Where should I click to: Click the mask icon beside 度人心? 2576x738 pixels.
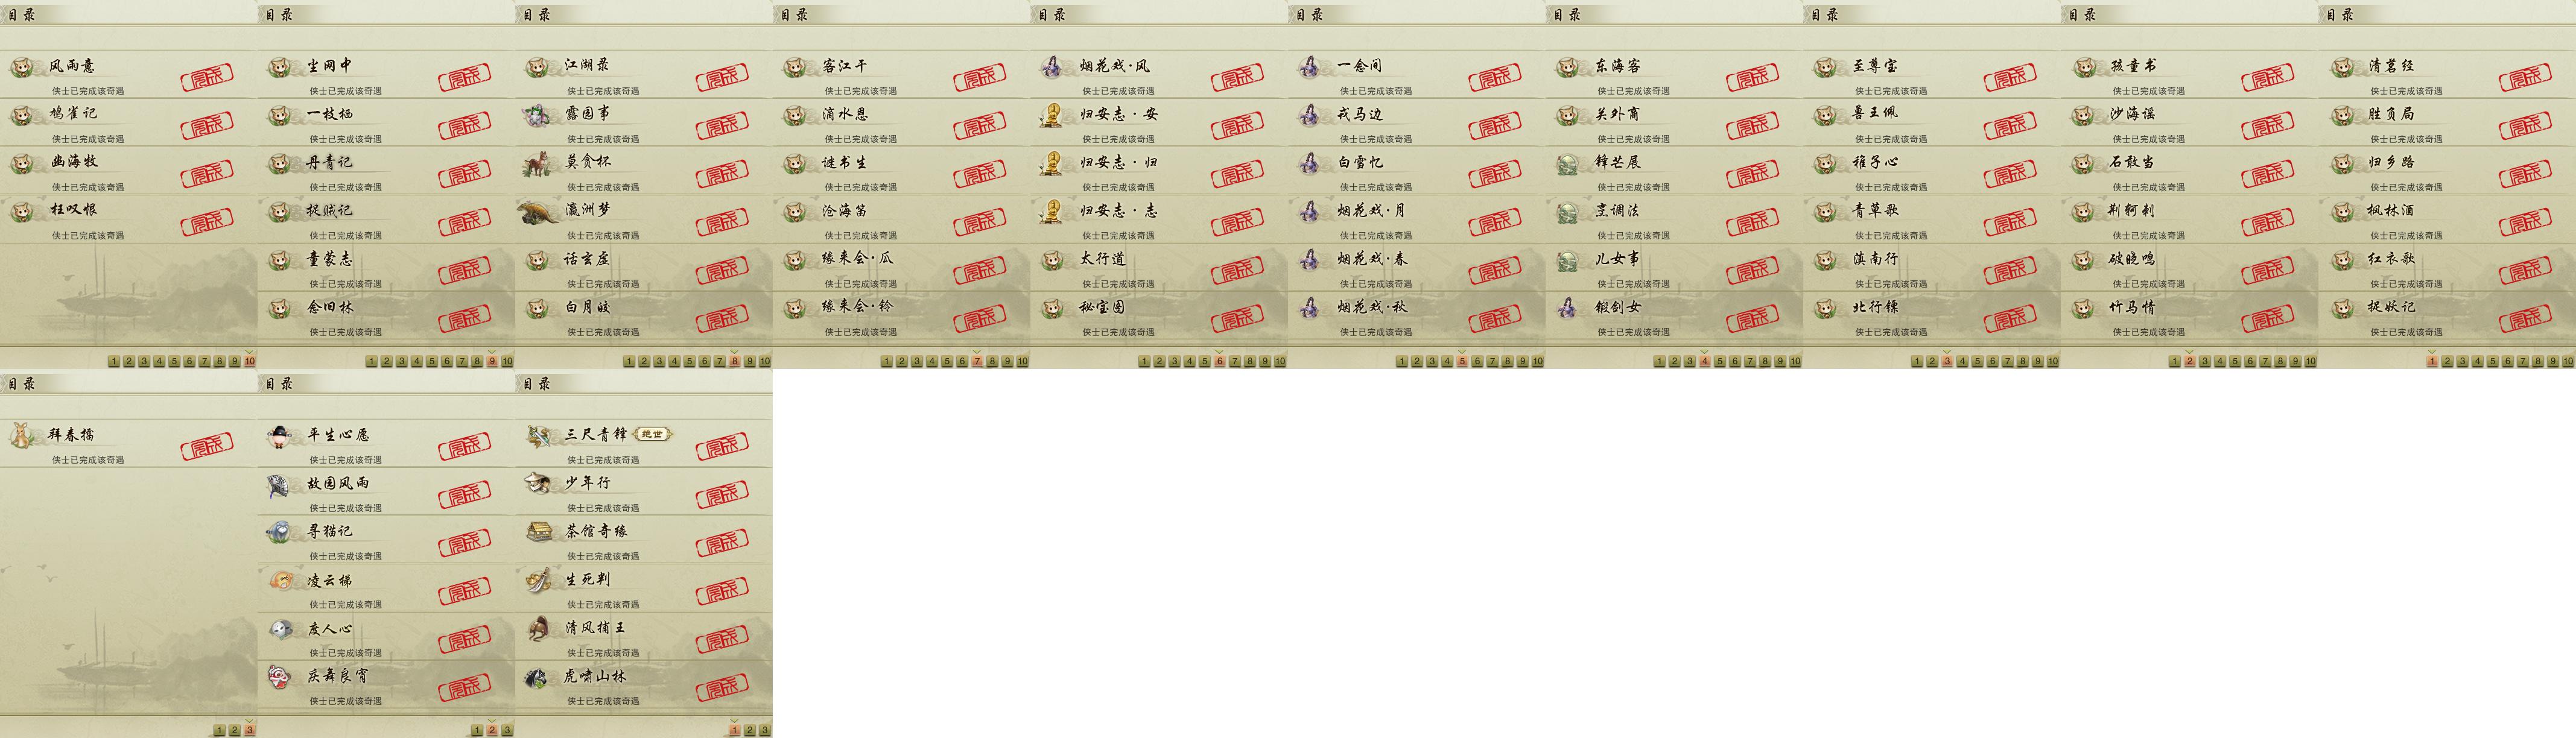point(280,629)
